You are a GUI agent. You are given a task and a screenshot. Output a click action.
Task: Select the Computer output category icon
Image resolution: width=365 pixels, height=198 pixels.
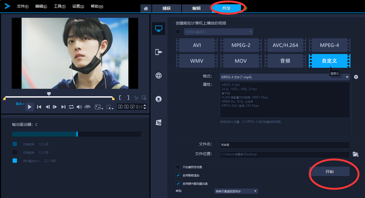(159, 29)
